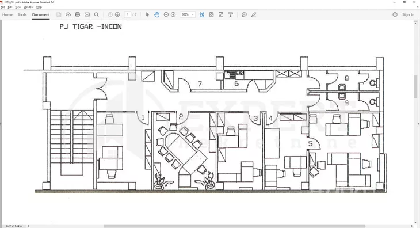Open the help question mark button
420x228 pixels.
pos(395,14)
